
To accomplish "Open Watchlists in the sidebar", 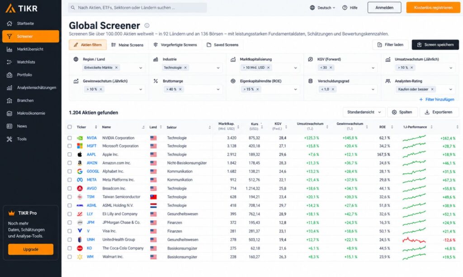I will point(26,62).
